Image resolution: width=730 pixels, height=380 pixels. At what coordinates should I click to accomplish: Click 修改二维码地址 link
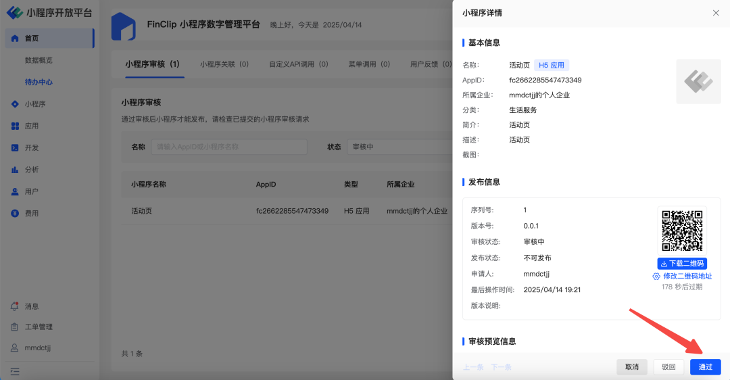[687, 276]
